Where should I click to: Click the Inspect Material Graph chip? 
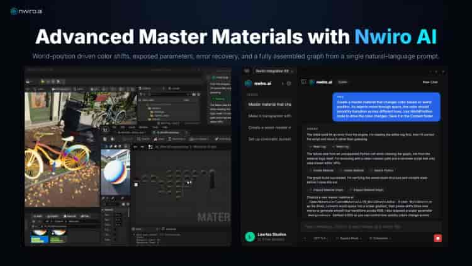[x=325, y=190]
